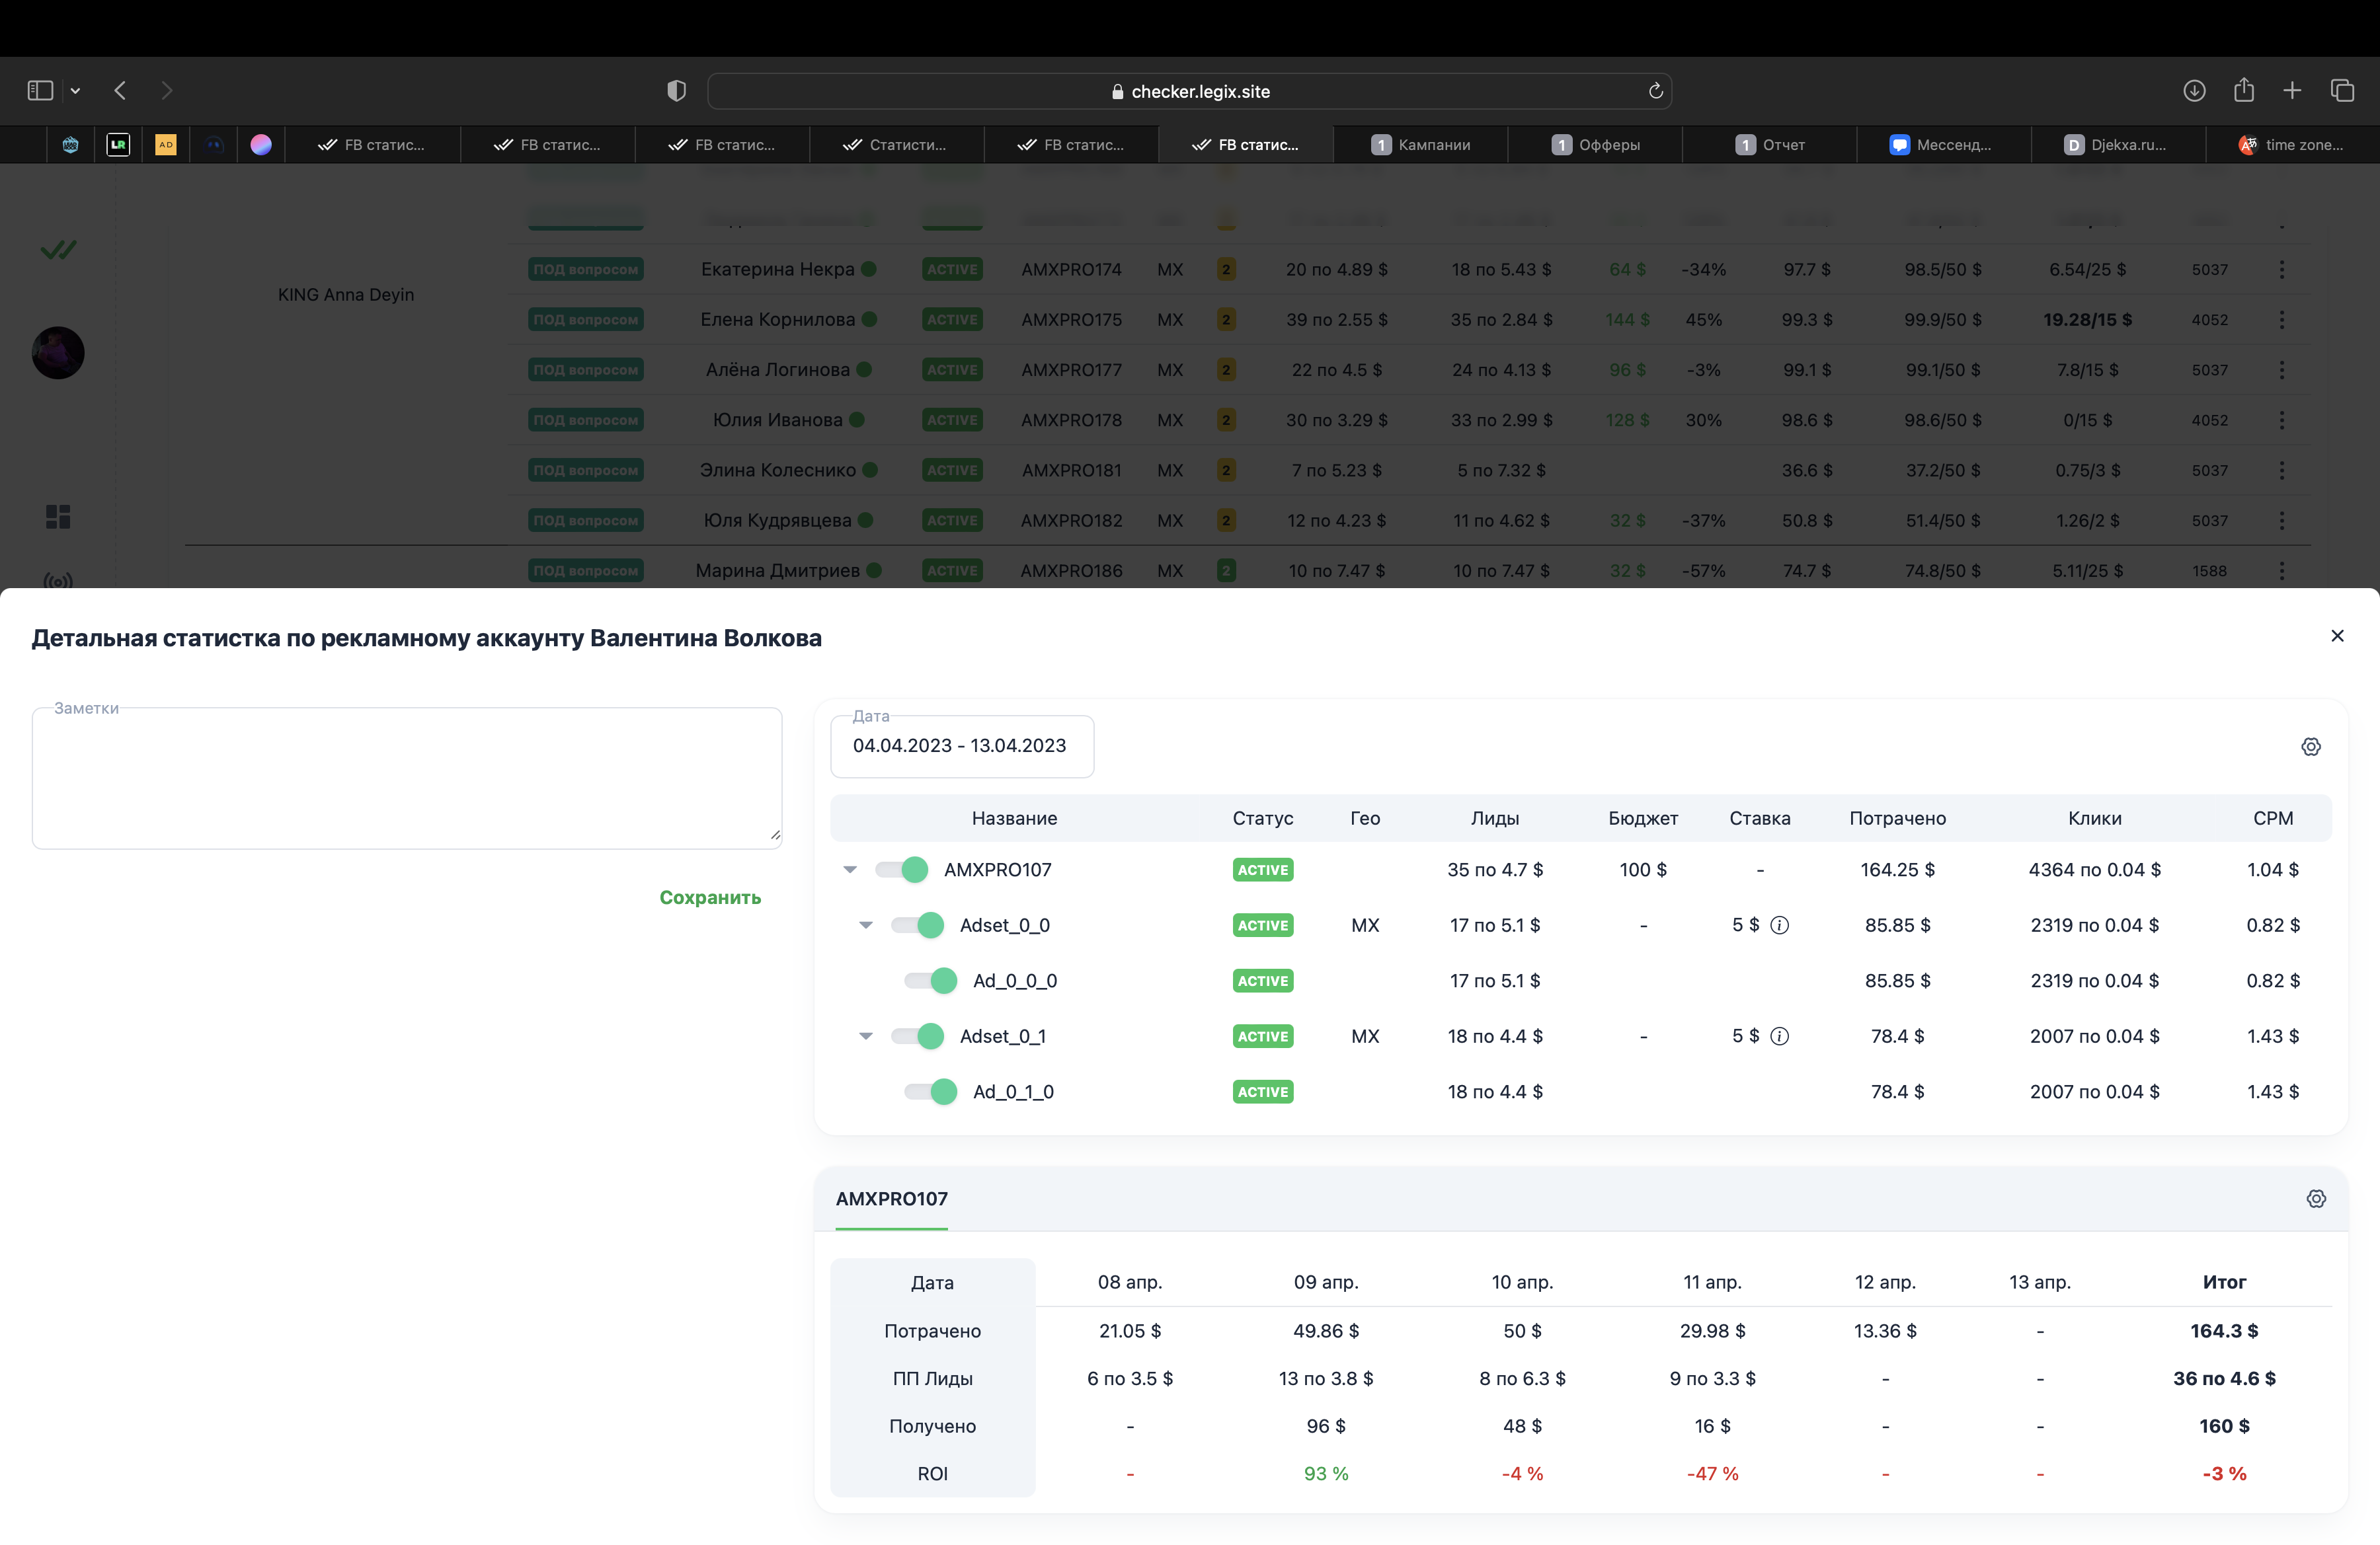Click the 09 апр. date header
2380x1545 pixels.
point(1326,1282)
